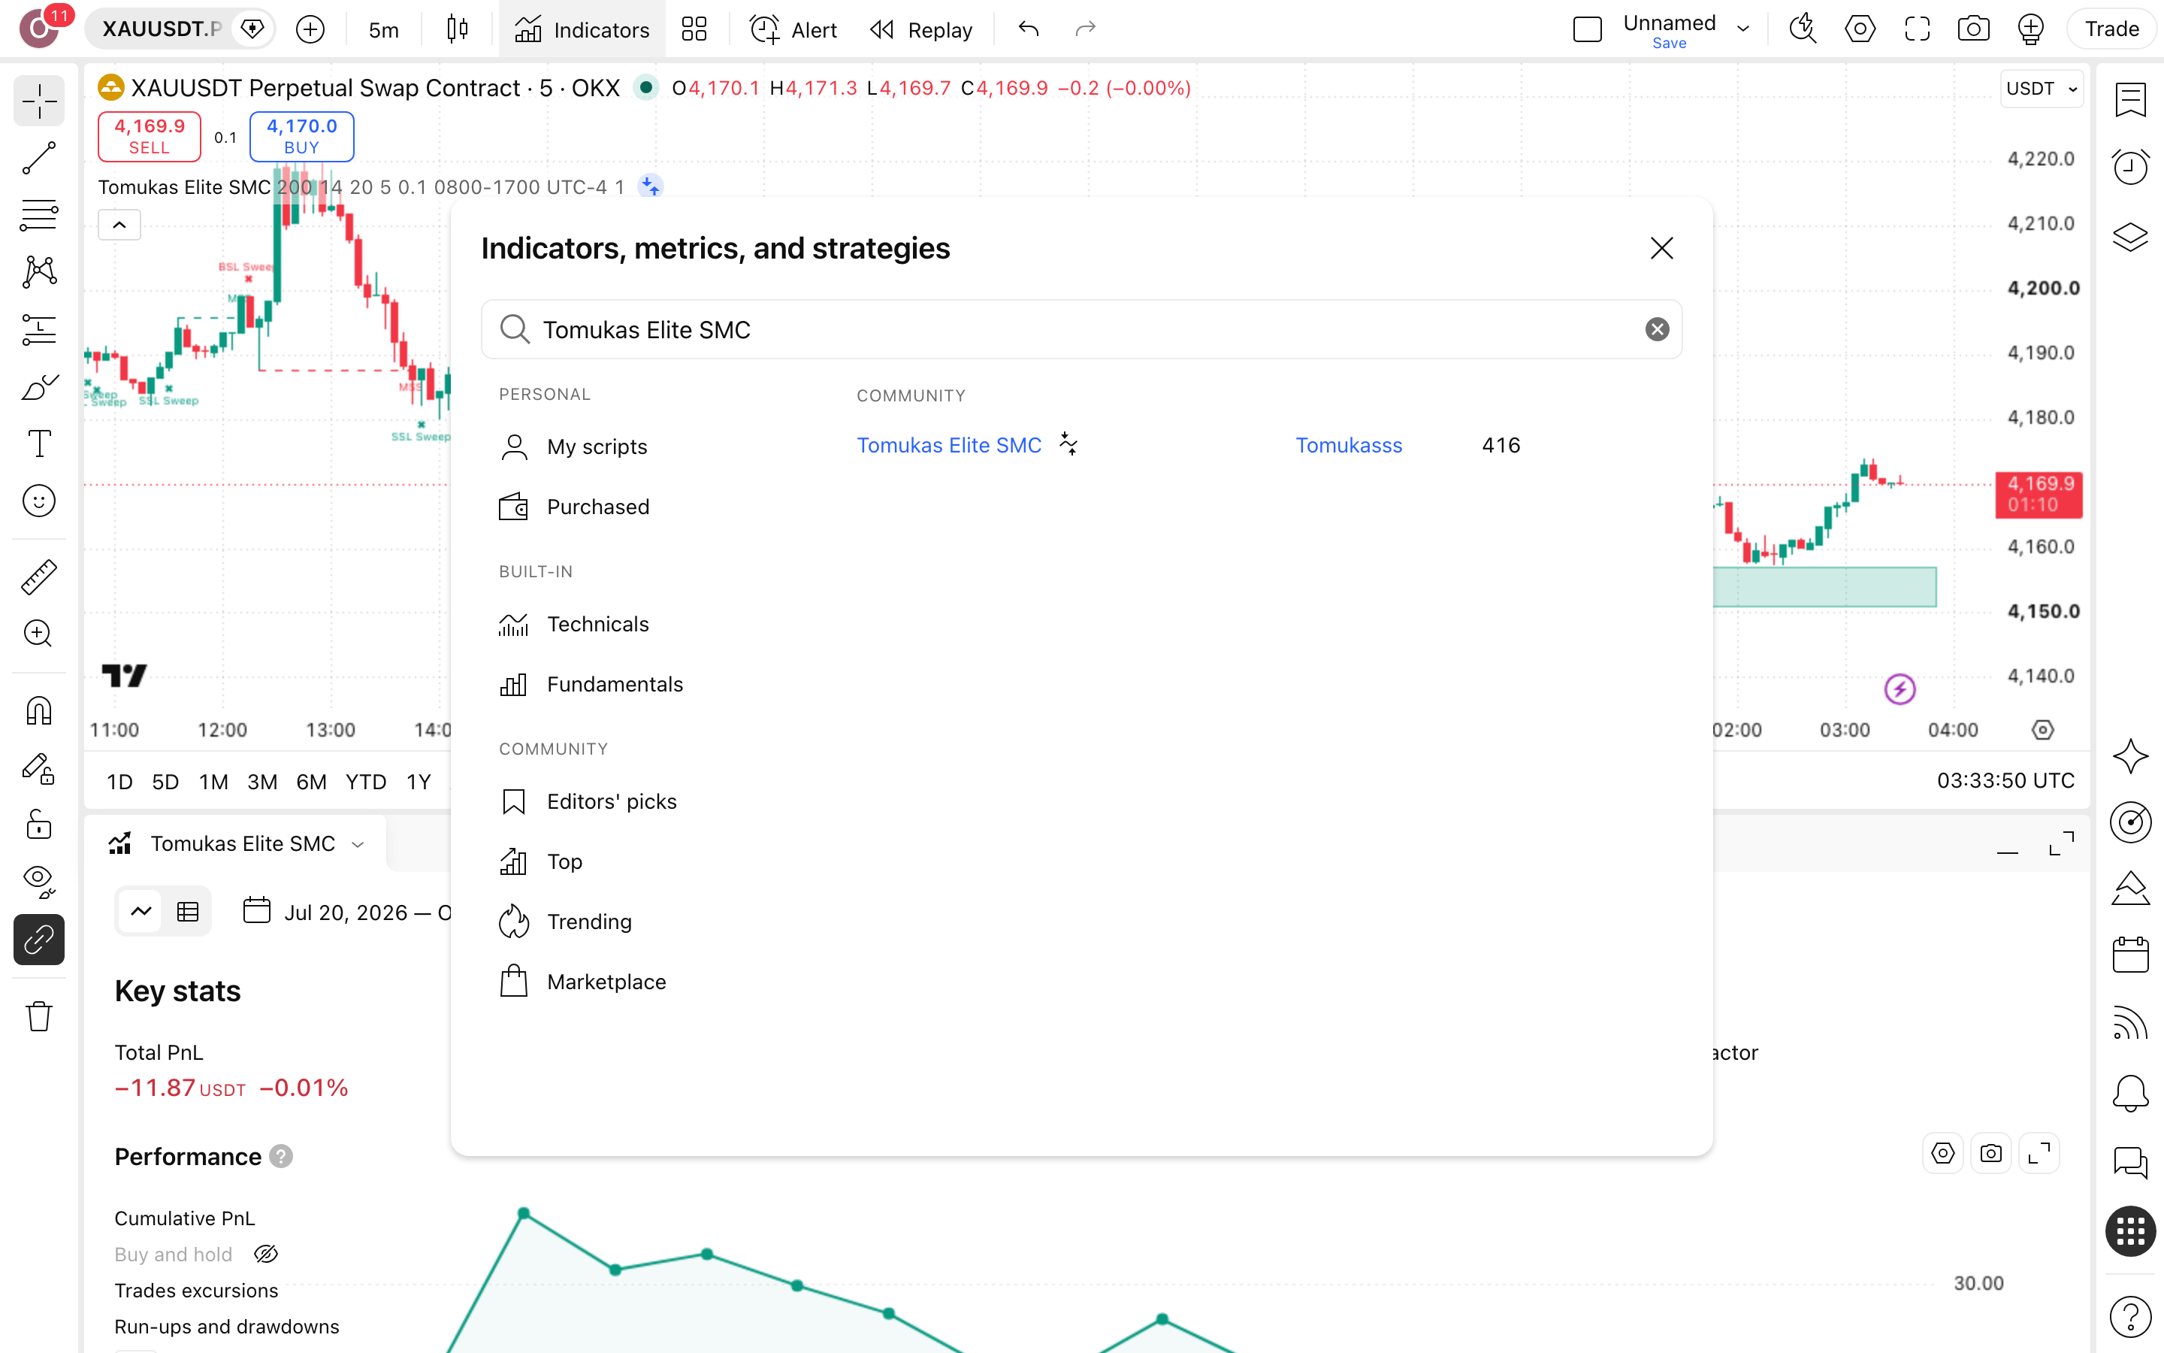
Task: Open the layout setup grid icon
Action: click(x=694, y=29)
